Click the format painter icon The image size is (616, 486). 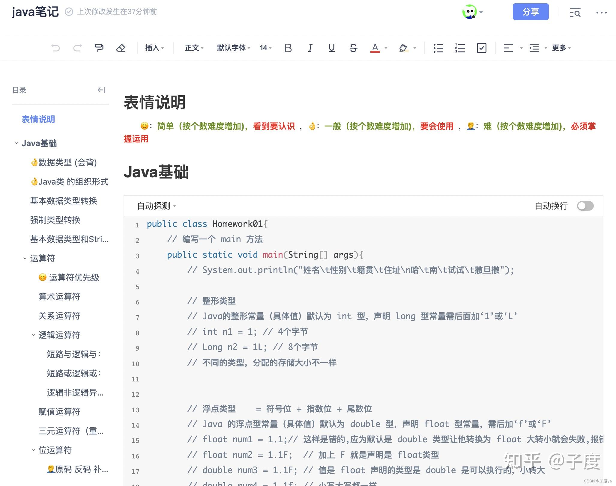(99, 48)
